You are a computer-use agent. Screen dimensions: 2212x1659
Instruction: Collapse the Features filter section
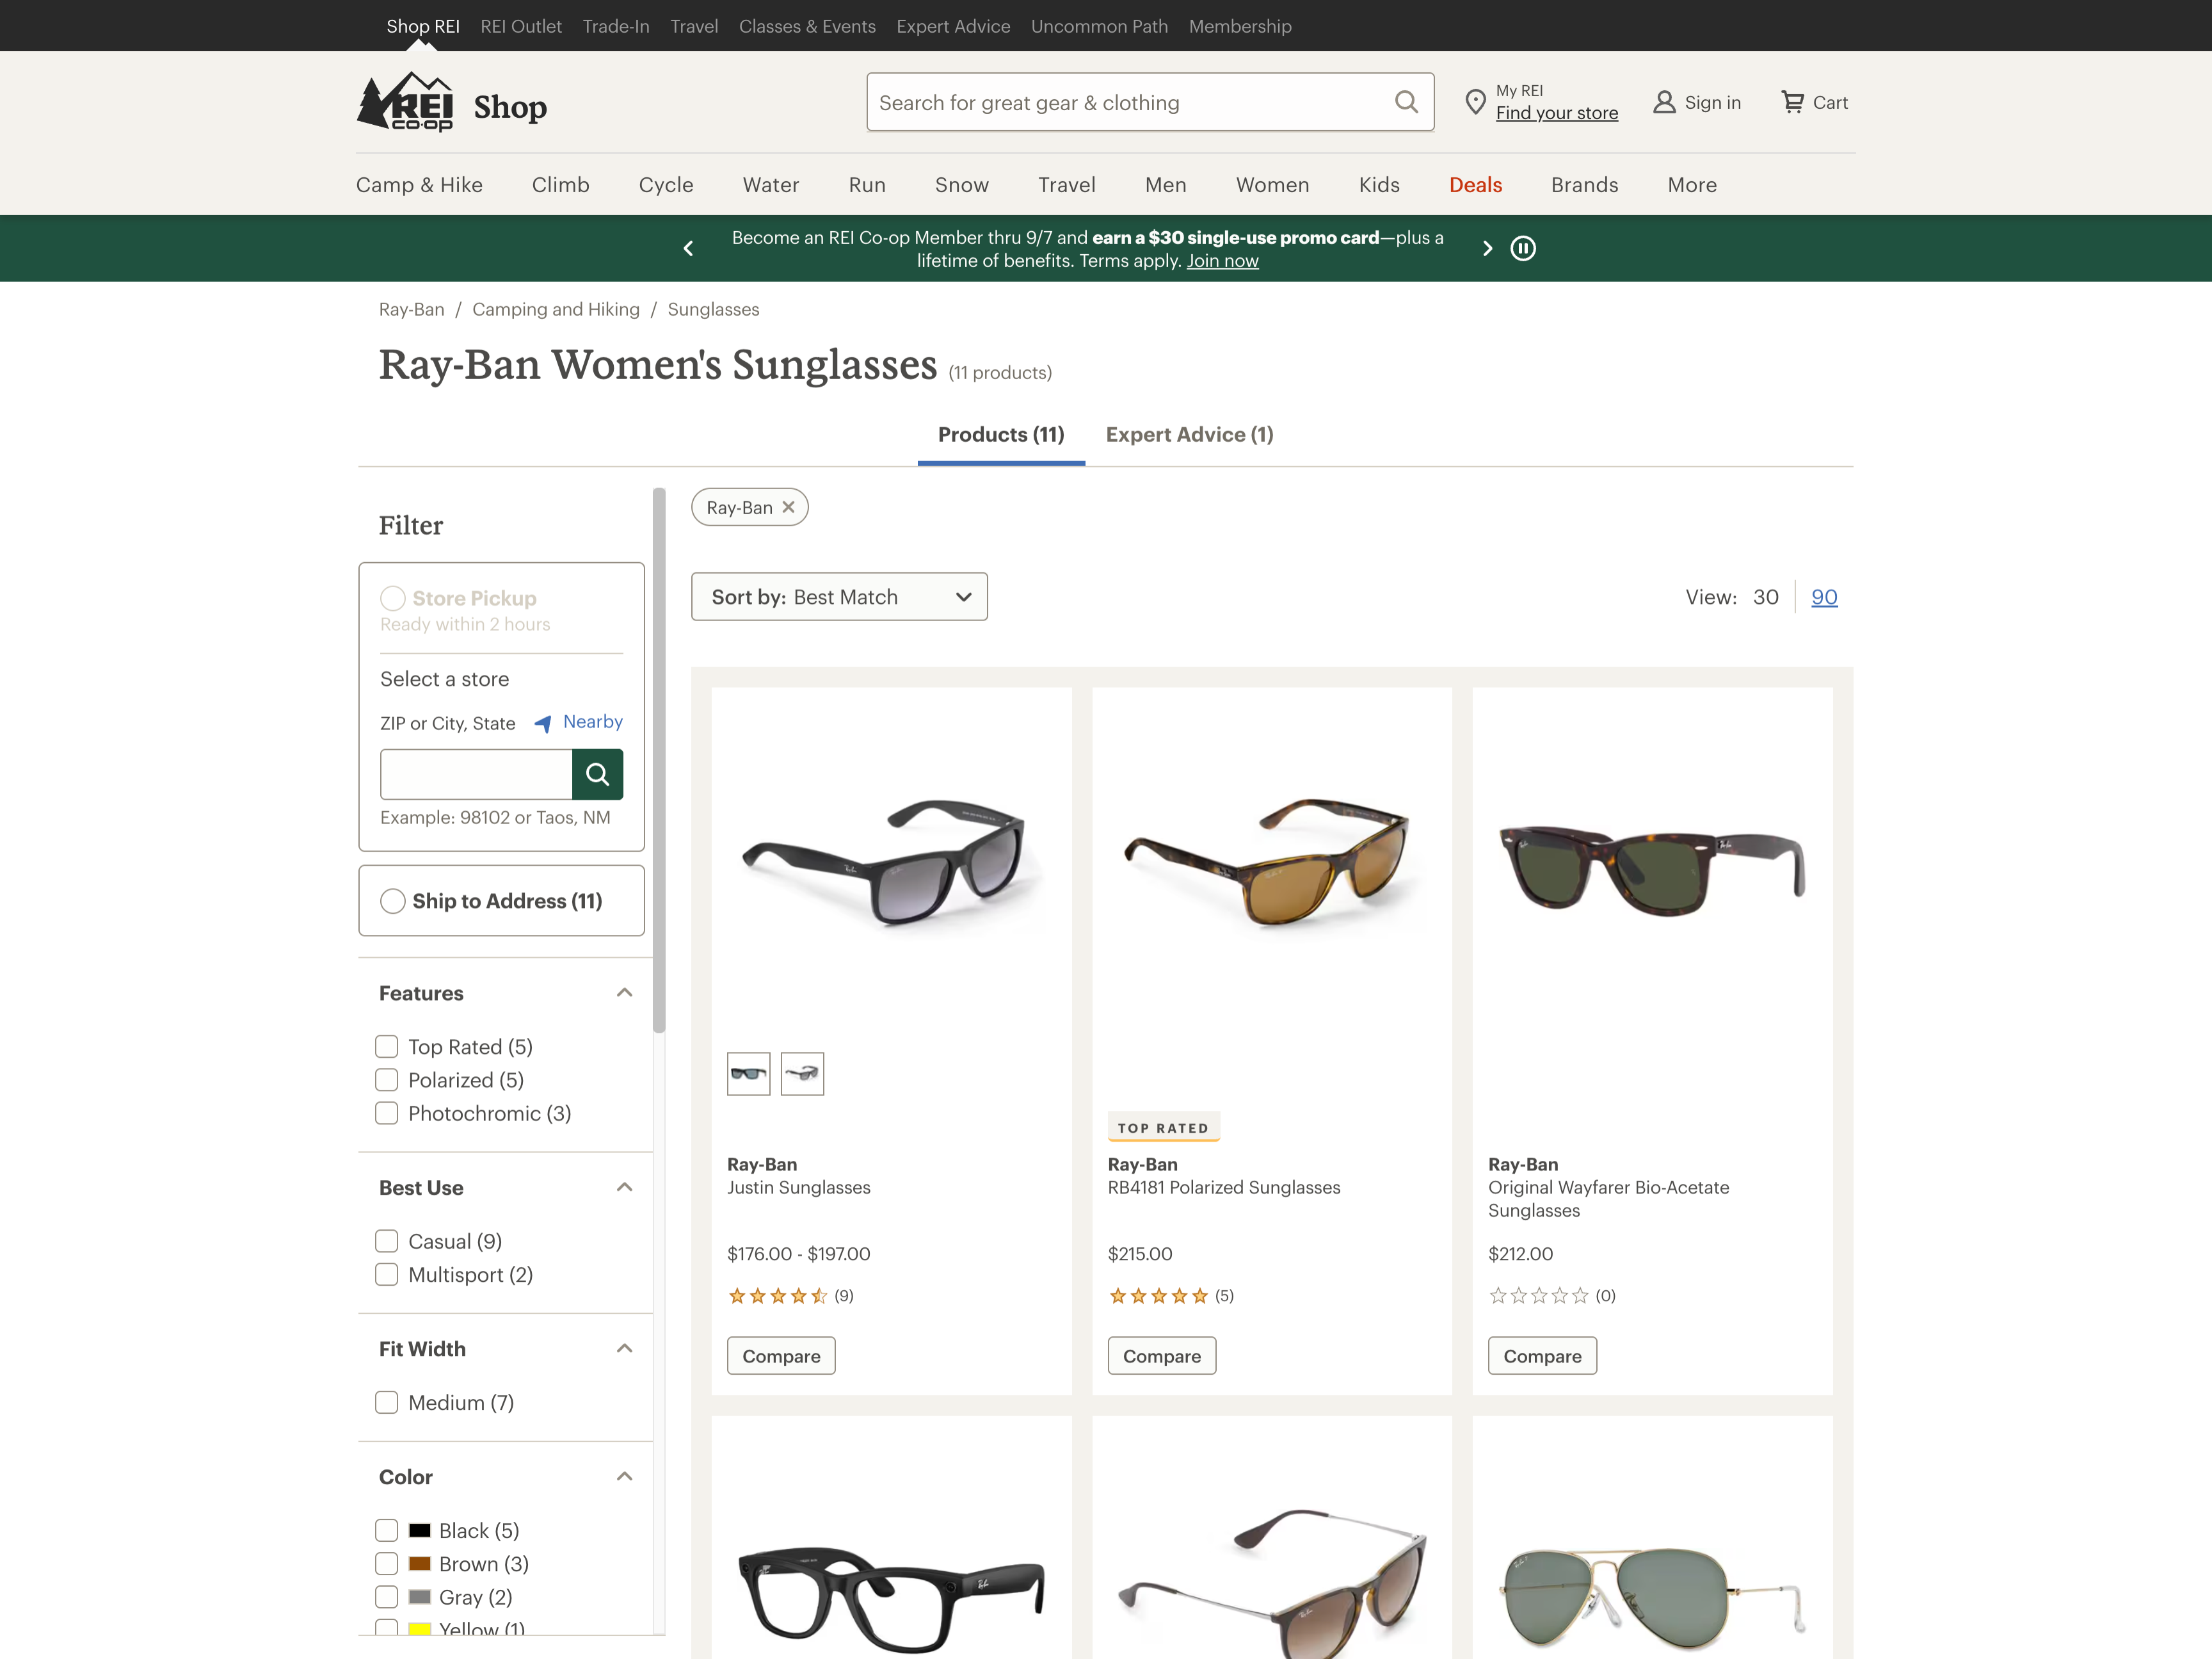coord(625,992)
